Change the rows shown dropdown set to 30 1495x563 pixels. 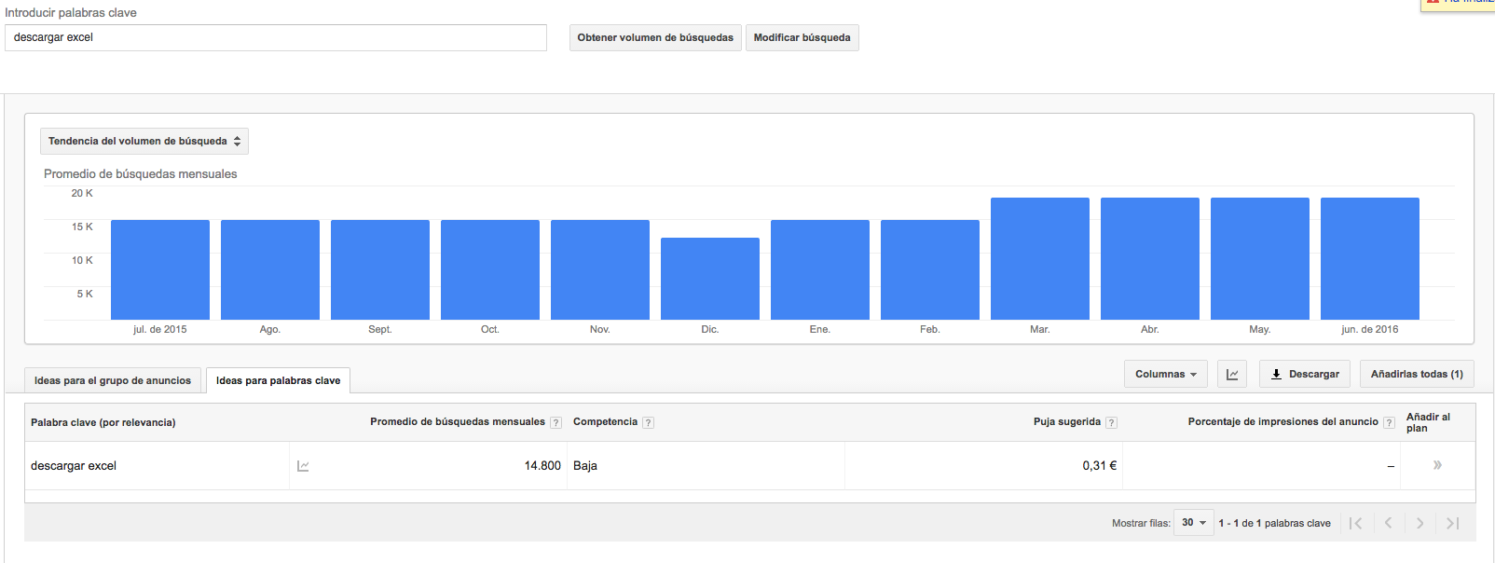pyautogui.click(x=1194, y=523)
